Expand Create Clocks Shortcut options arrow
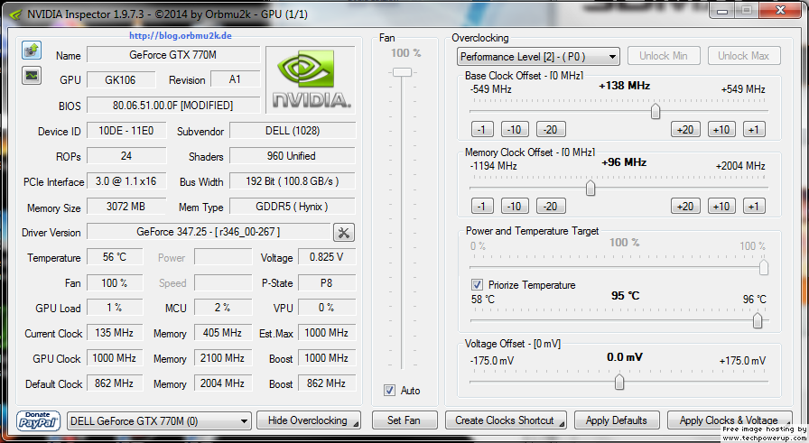 click(562, 424)
